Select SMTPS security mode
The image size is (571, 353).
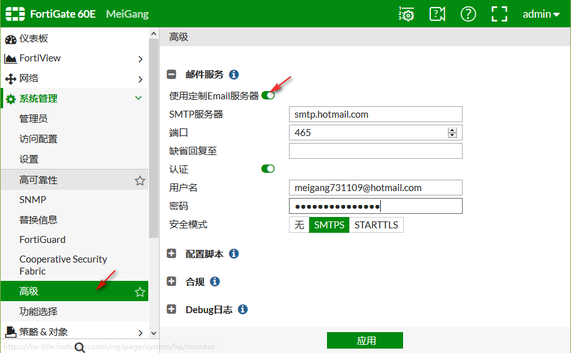[329, 225]
